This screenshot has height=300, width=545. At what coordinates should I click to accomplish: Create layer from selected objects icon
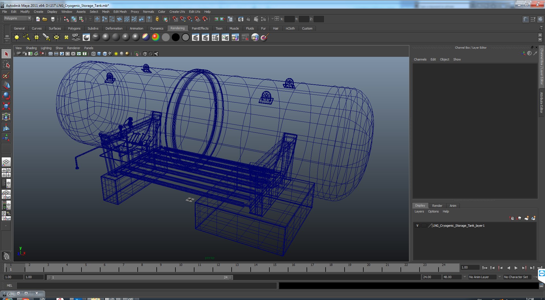(533, 218)
